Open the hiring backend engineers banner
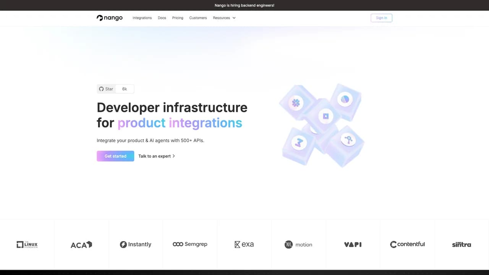This screenshot has width=489, height=275. click(244, 5)
